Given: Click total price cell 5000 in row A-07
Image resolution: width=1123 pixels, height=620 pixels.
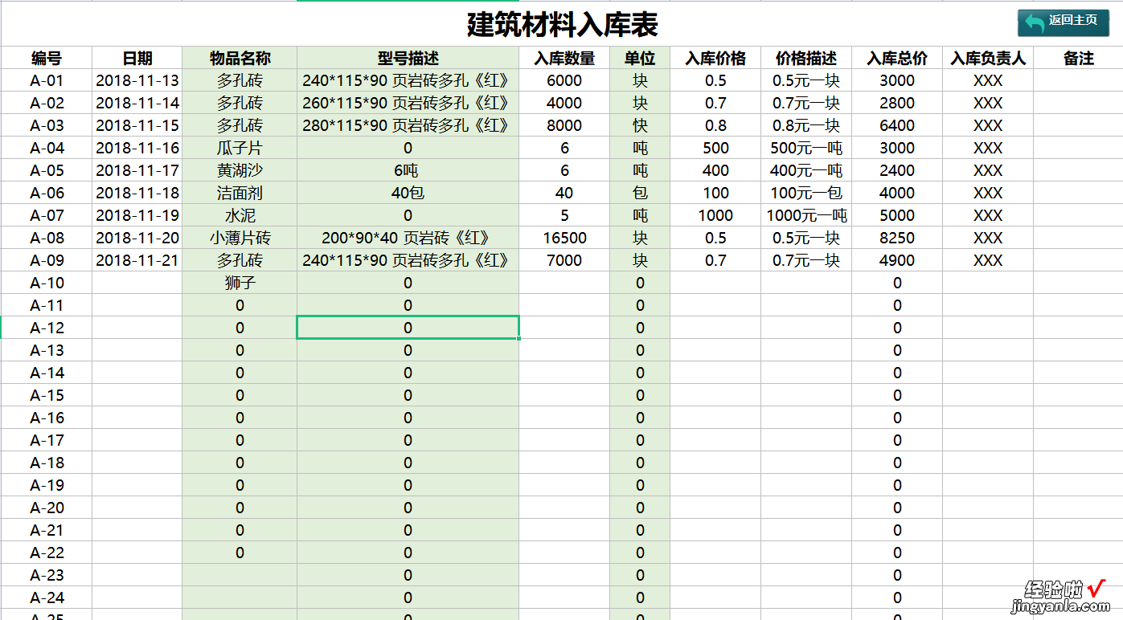Looking at the screenshot, I should tap(897, 215).
